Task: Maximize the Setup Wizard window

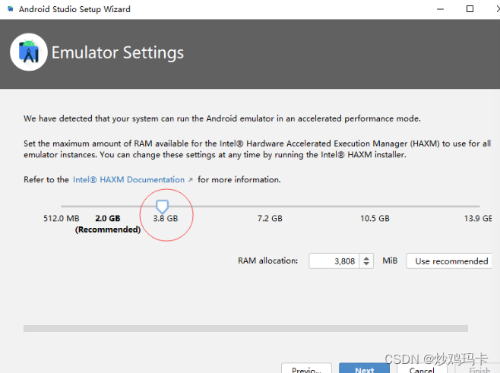Action: pyautogui.click(x=470, y=9)
